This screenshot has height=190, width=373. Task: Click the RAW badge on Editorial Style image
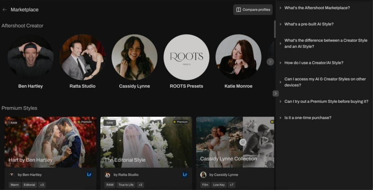coord(110,123)
